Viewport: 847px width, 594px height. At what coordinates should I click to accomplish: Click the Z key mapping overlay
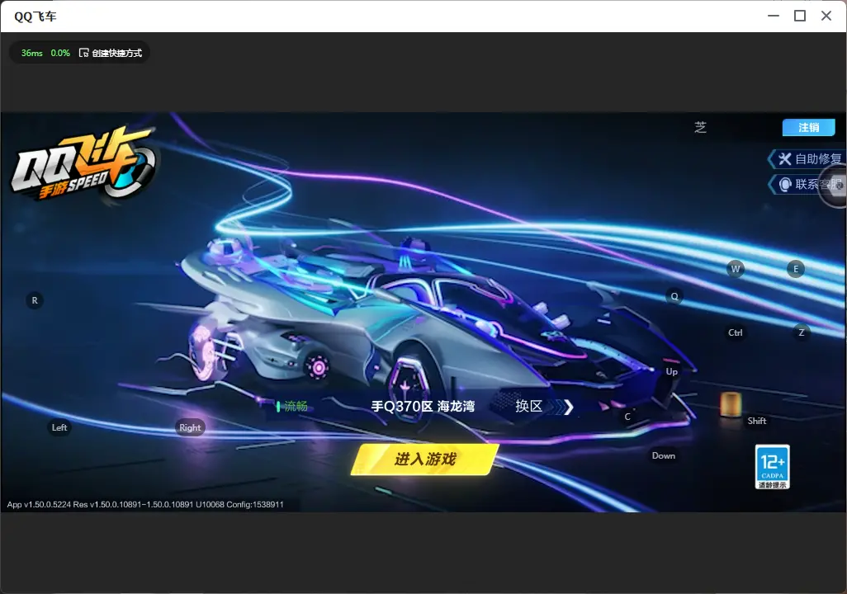tap(801, 332)
